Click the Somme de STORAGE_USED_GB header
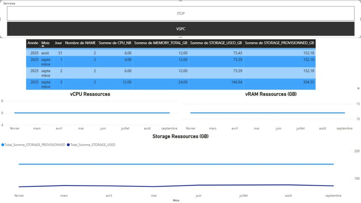Viewport: 361px width, 203px height. pyautogui.click(x=216, y=43)
